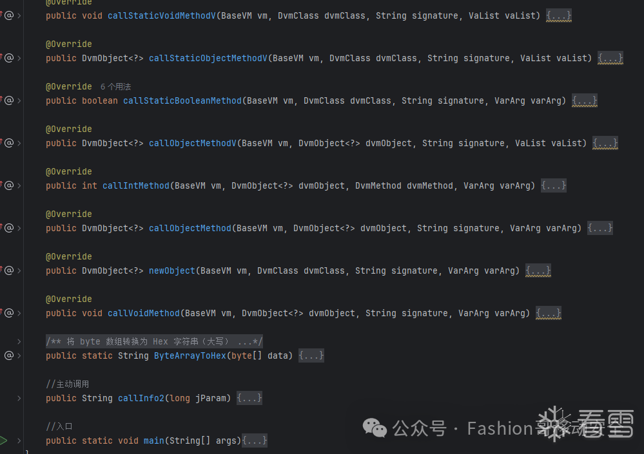Unfold collapsed body of callVoidMethod
The width and height of the screenshot is (644, 454).
549,313
